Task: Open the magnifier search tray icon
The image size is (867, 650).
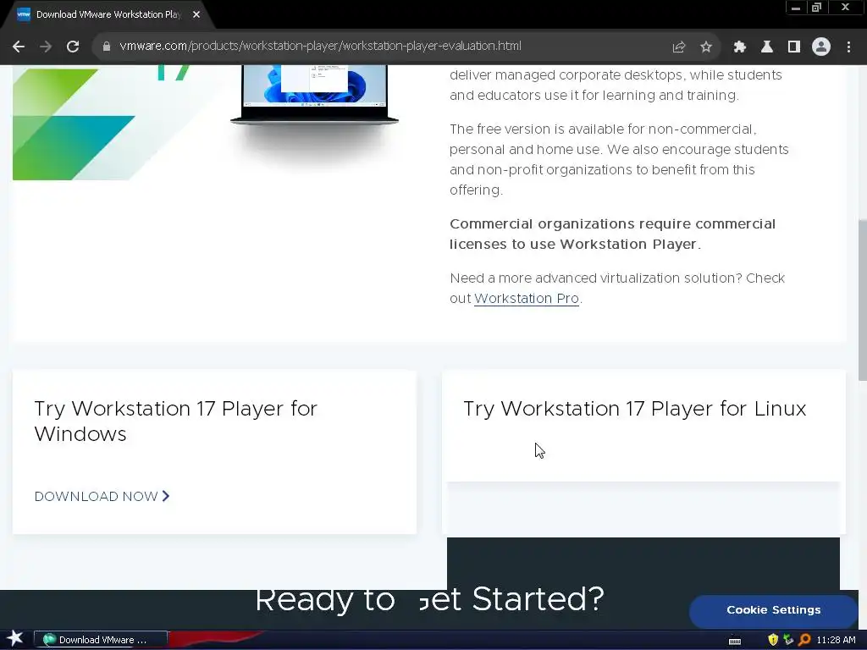Action: 804,640
